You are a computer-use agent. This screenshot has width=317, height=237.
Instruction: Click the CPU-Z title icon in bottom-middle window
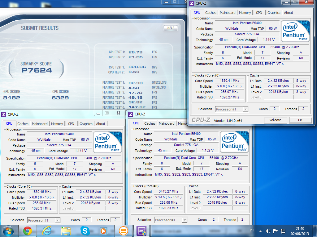[x=131, y=114]
